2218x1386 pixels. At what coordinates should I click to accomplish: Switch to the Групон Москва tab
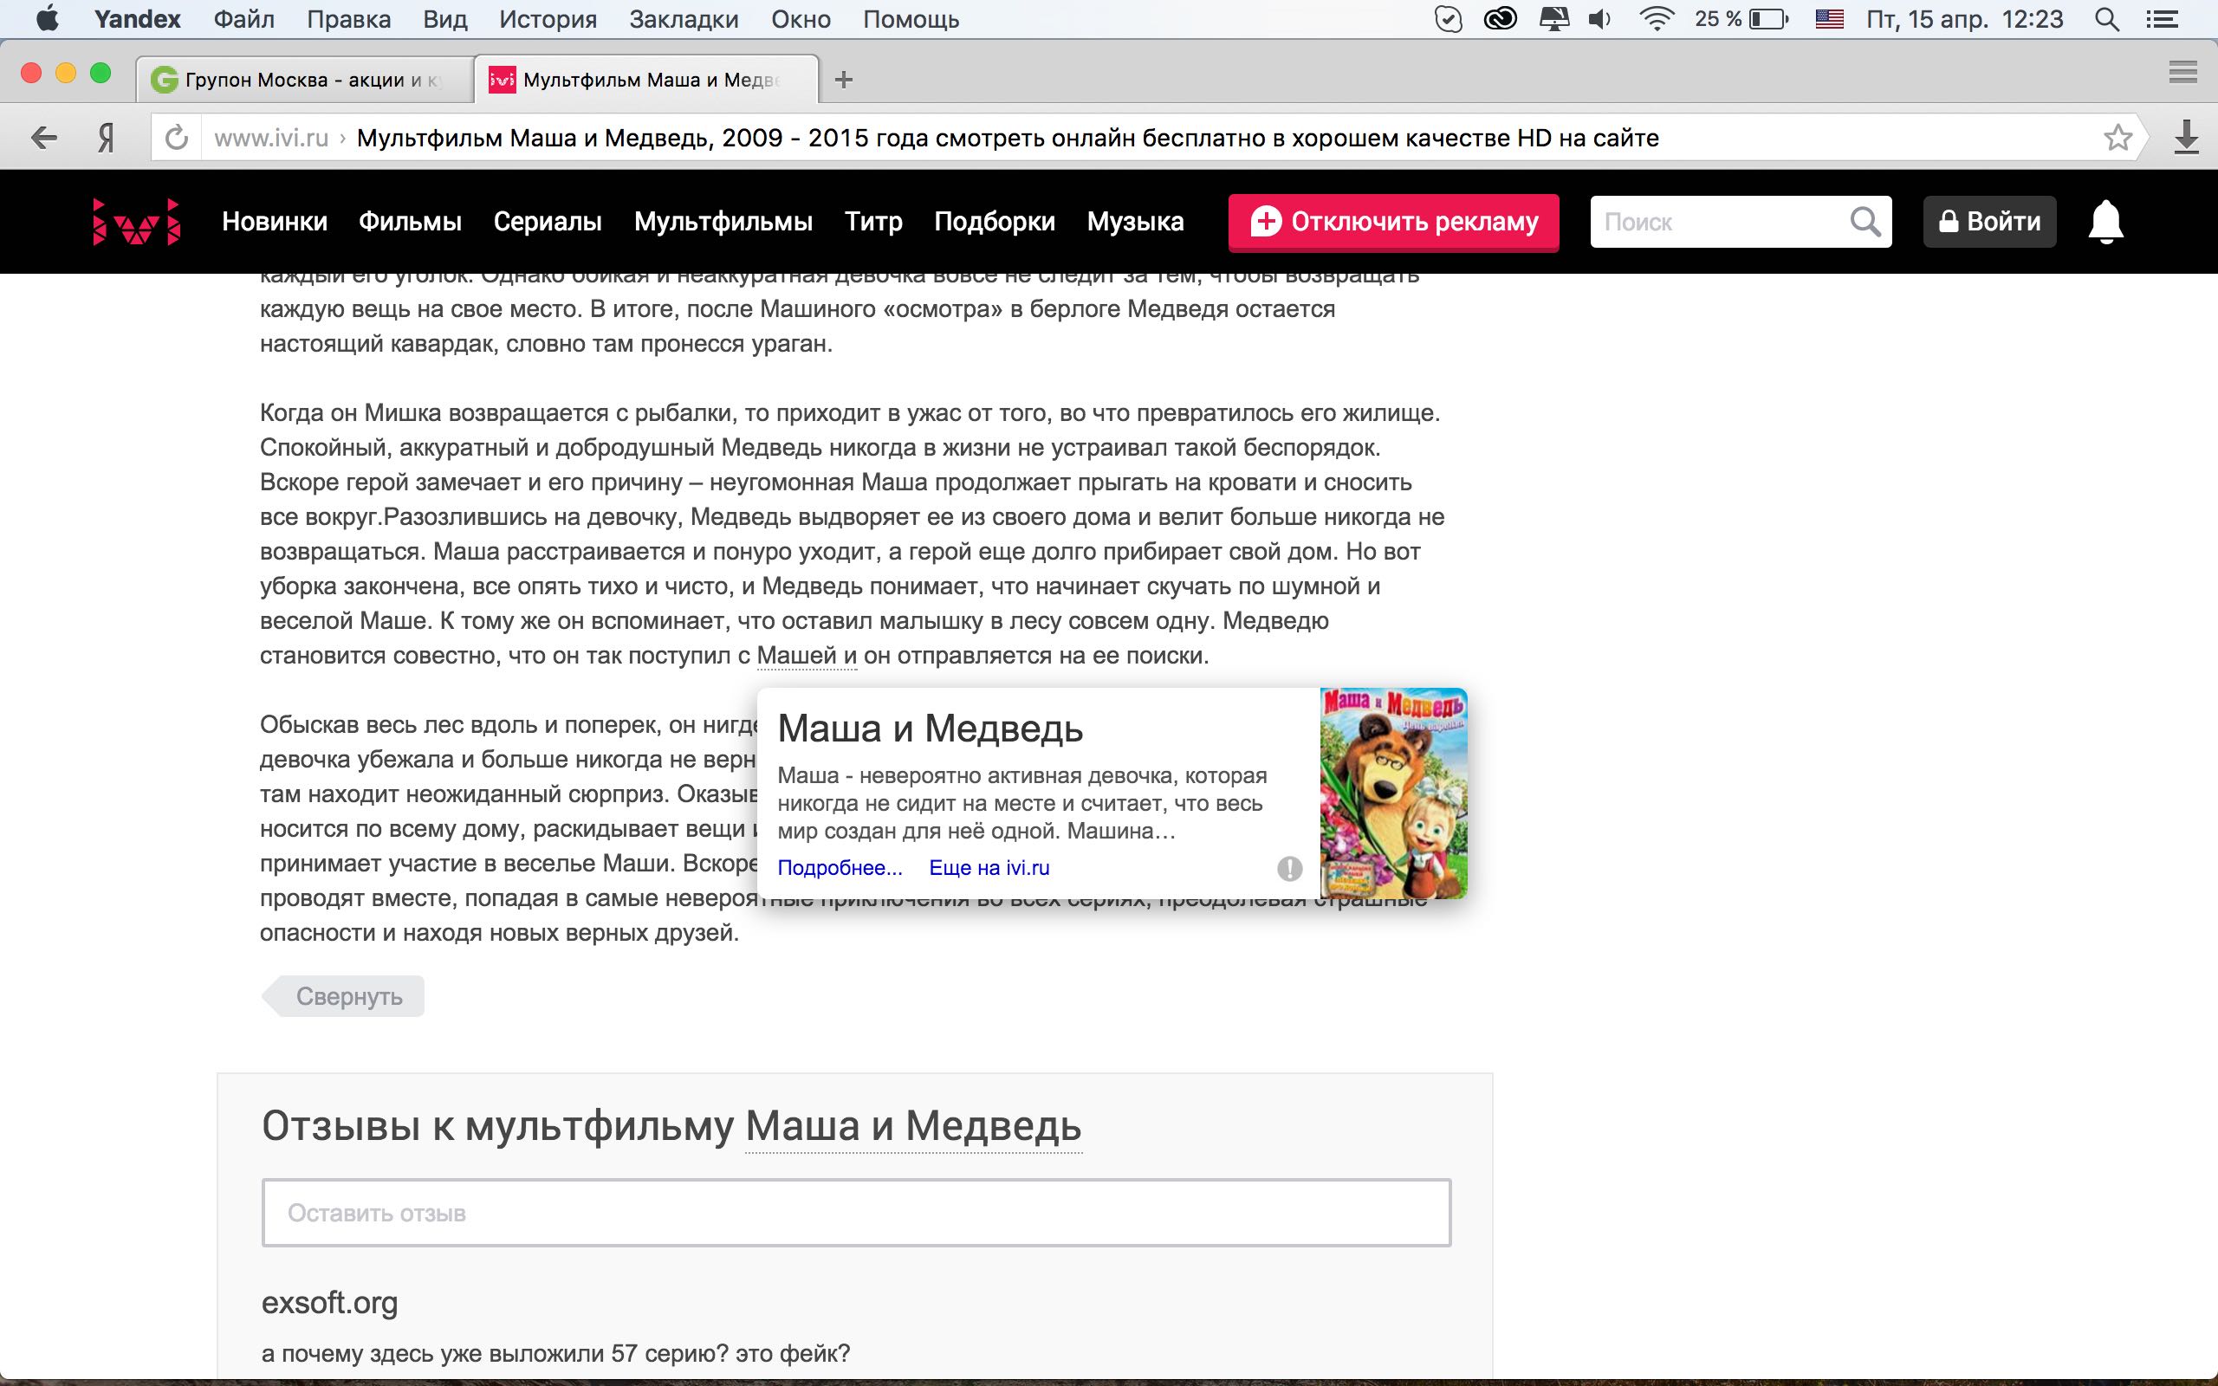305,80
